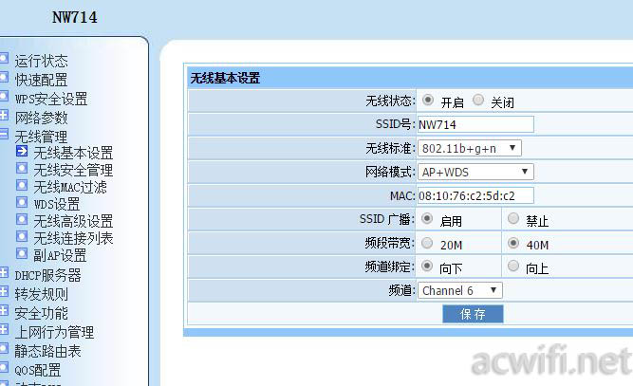Select 向上 for 频道绑定
Viewport: 633px width, 386px height.
(x=513, y=267)
